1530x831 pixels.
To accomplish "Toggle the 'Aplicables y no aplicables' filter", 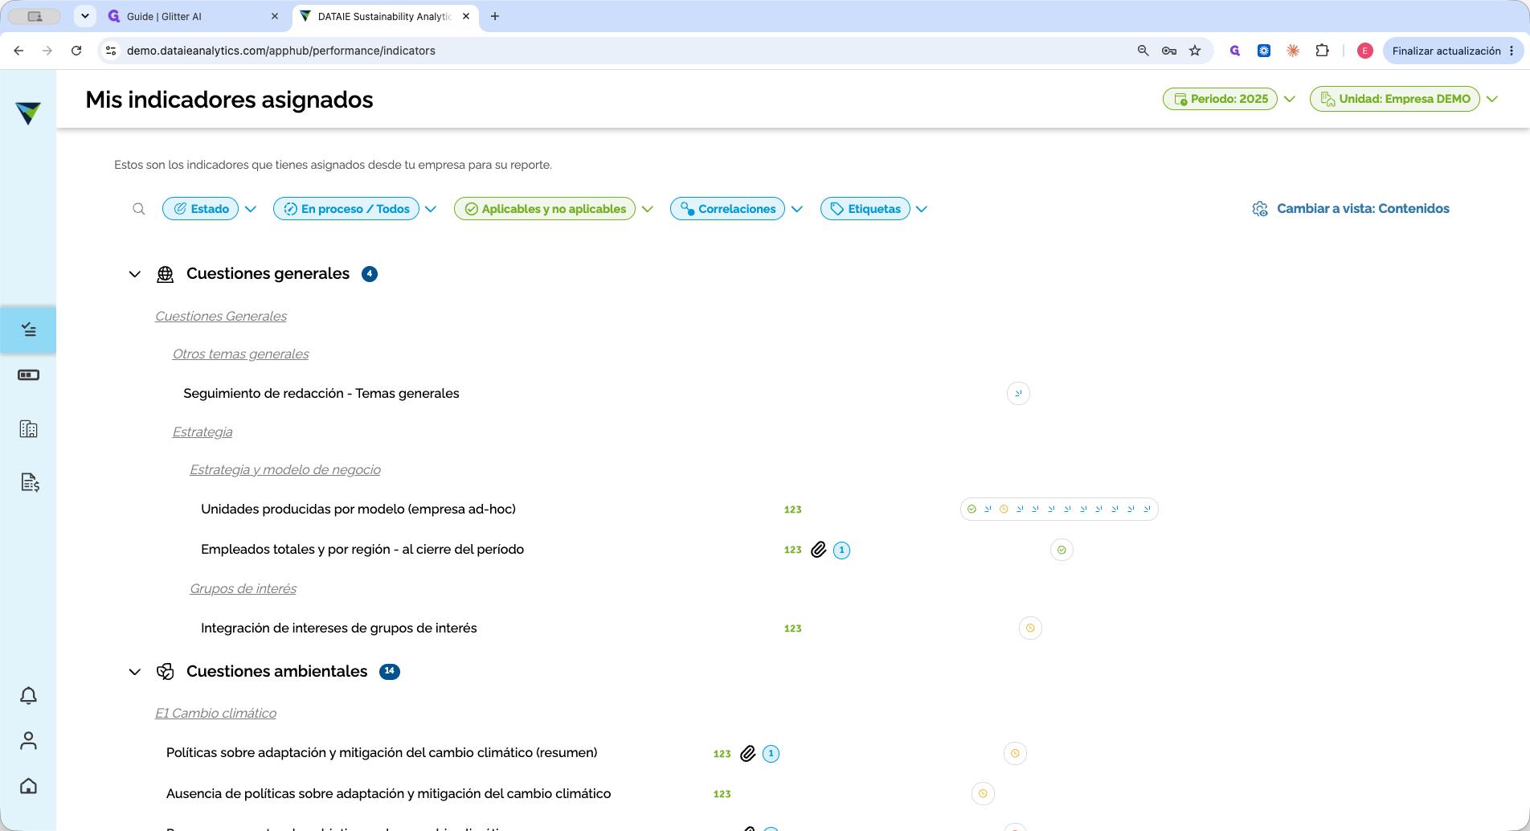I will [x=545, y=209].
